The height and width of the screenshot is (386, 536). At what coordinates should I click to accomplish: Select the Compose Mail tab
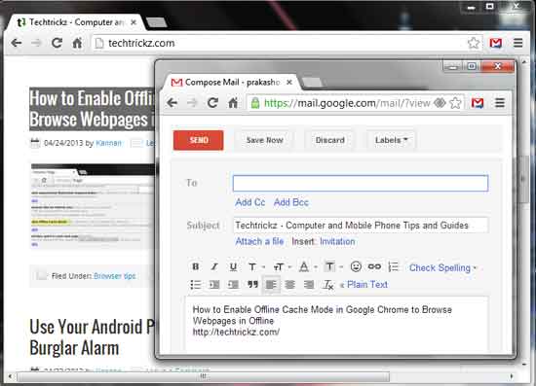coord(230,83)
